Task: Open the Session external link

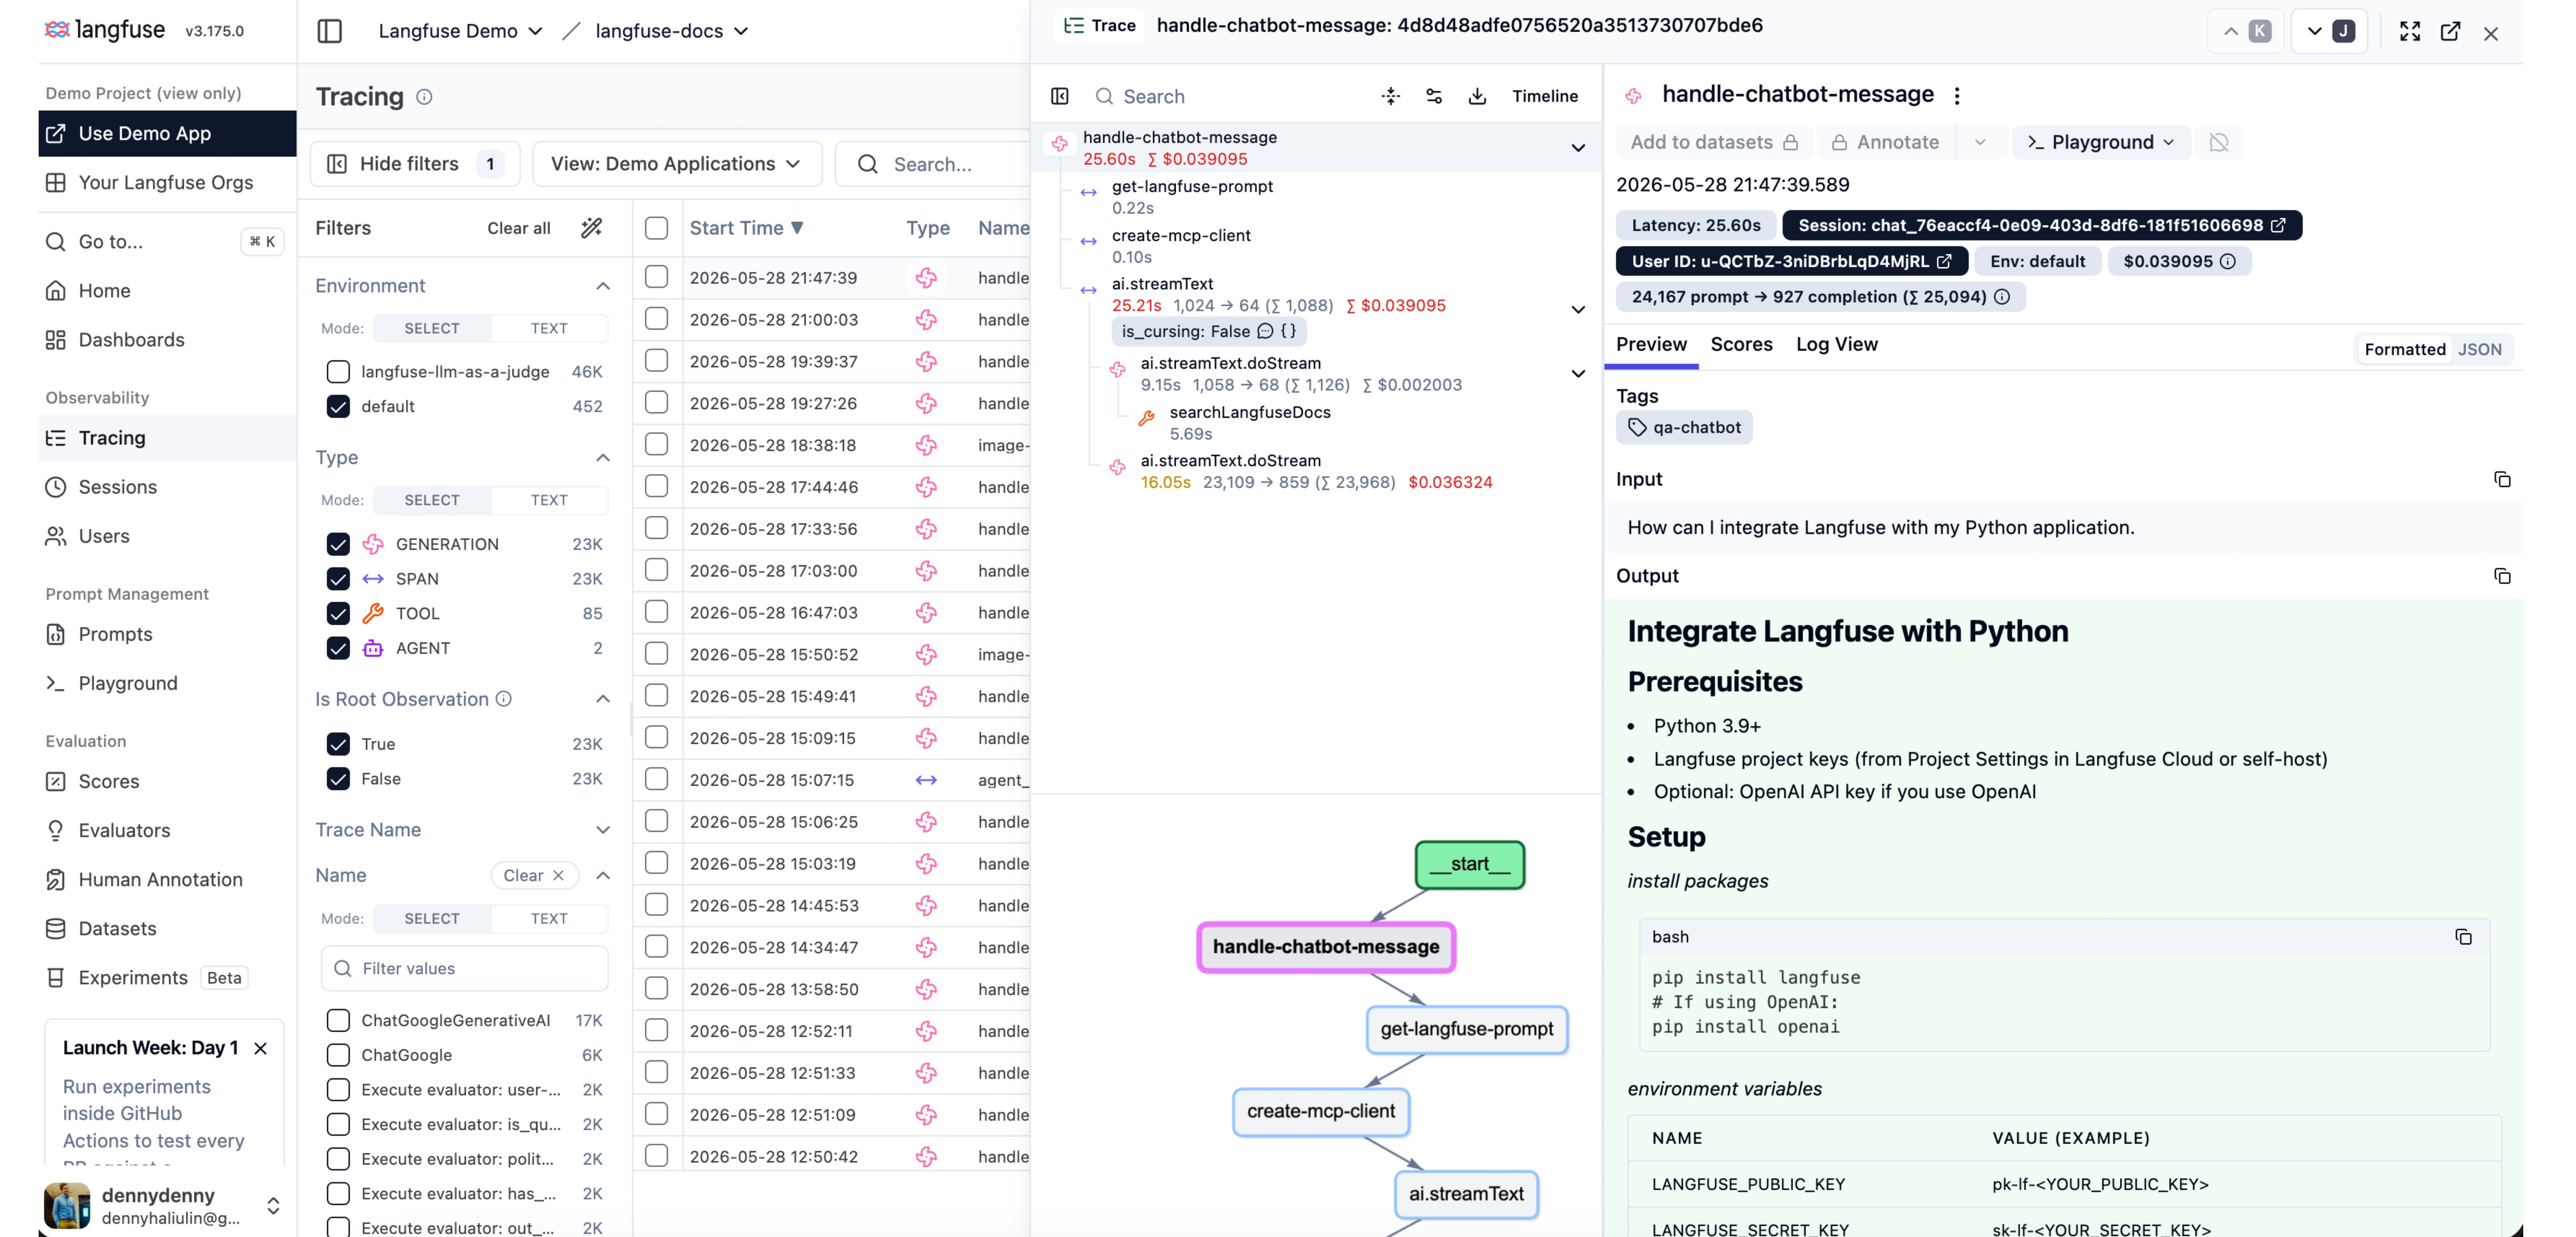Action: coord(2278,226)
